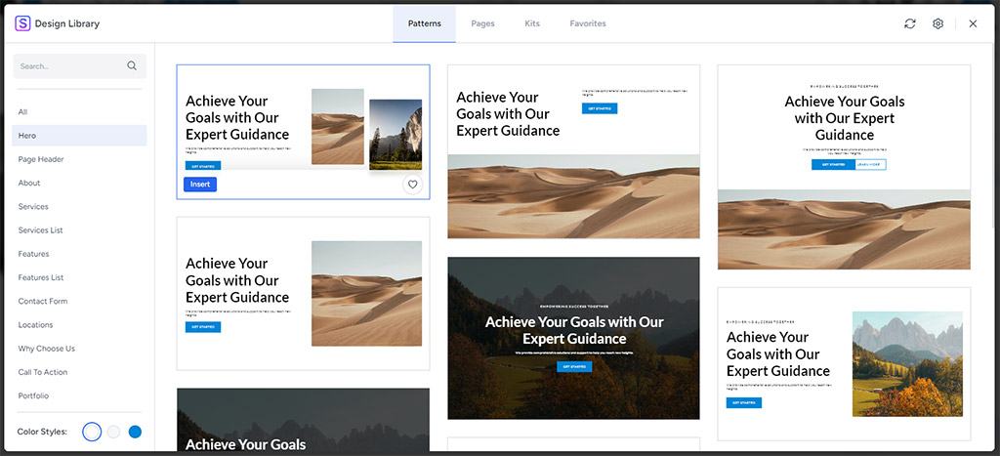Viewport: 1000px width, 456px height.
Task: Click the sync refresh icon
Action: (910, 23)
